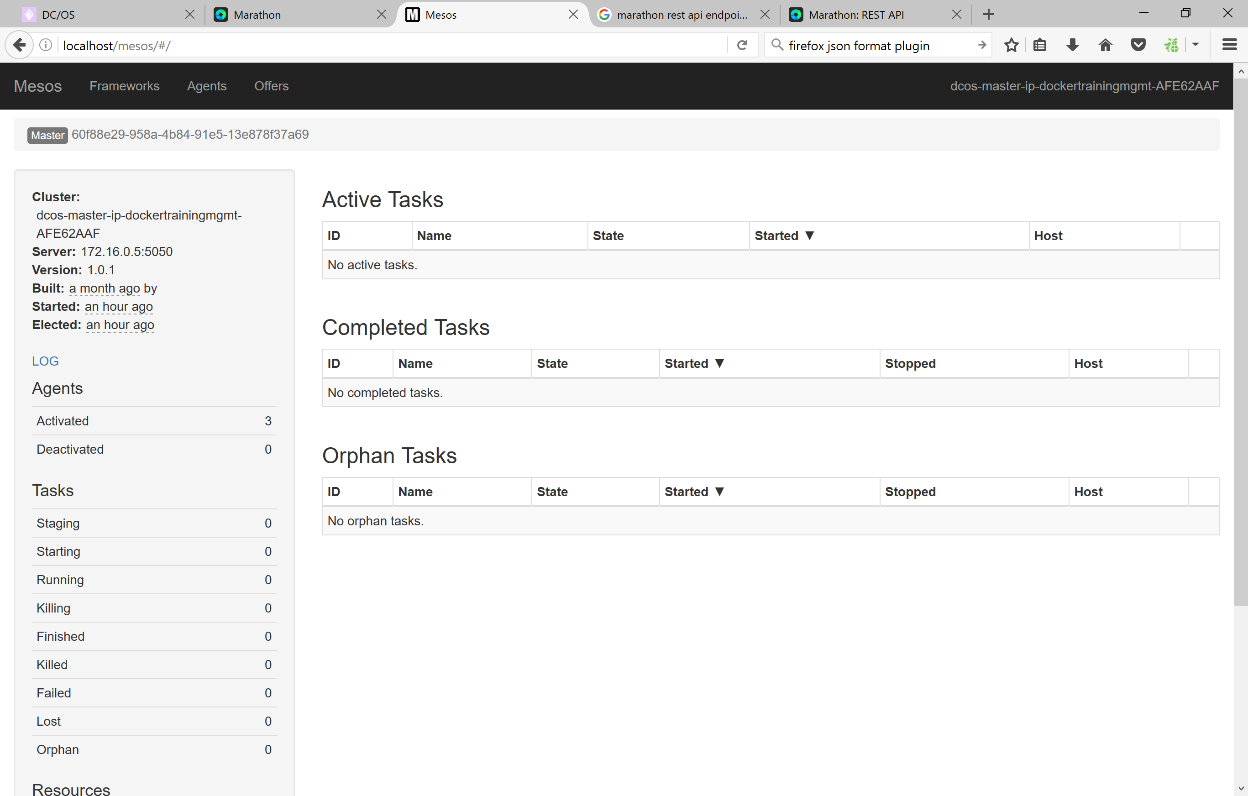Open the bookmarks list icon
This screenshot has width=1248, height=796.
click(x=1040, y=45)
